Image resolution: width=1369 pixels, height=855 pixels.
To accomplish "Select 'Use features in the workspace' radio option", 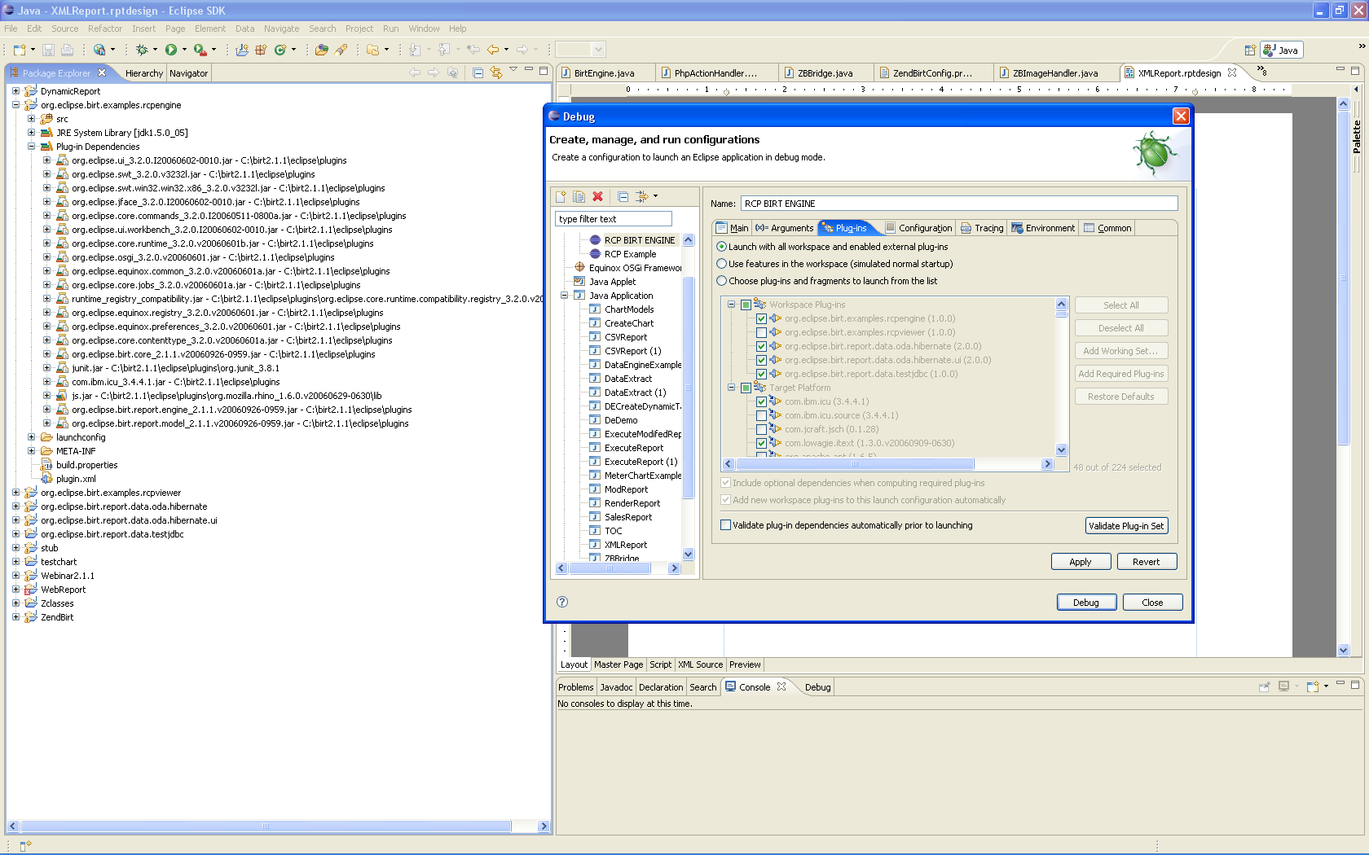I will 721,264.
